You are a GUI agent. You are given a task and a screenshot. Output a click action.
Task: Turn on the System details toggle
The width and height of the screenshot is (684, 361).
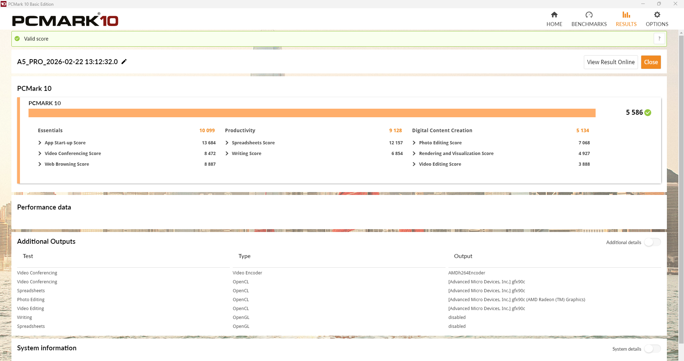click(x=652, y=349)
